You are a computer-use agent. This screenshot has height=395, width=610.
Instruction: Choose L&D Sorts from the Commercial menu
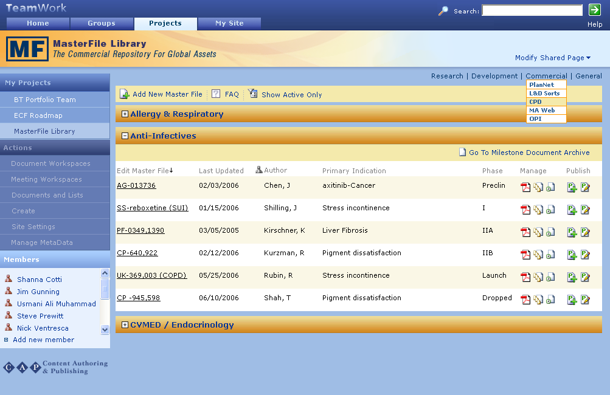(546, 94)
